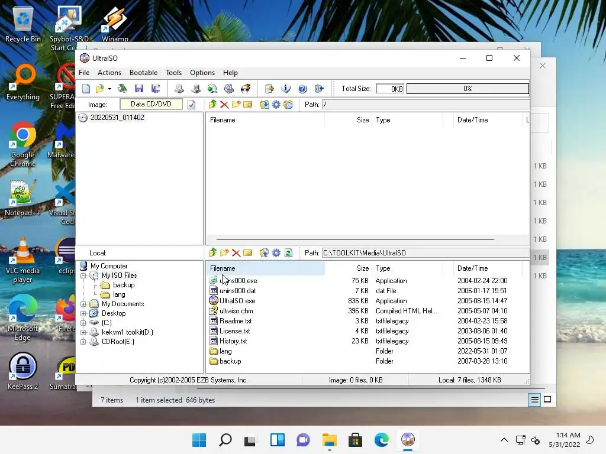606x454 pixels.
Task: Click the image properties checkmark icon
Action: (x=192, y=105)
